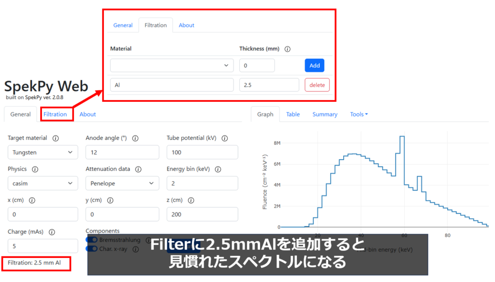Click info icon beside Thickness (mm)
The height and width of the screenshot is (282, 495).
[x=287, y=49]
